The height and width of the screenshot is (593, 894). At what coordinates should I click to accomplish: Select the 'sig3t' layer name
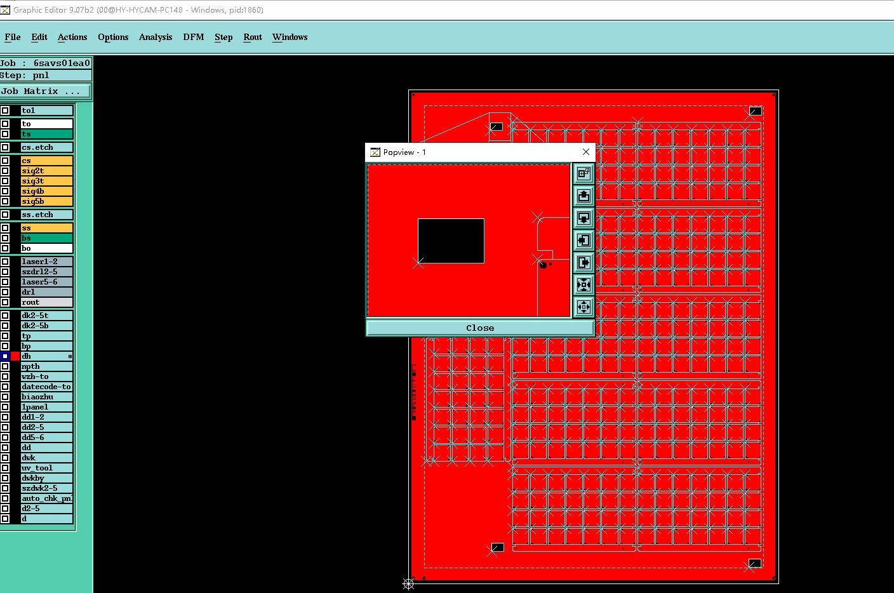(x=47, y=181)
